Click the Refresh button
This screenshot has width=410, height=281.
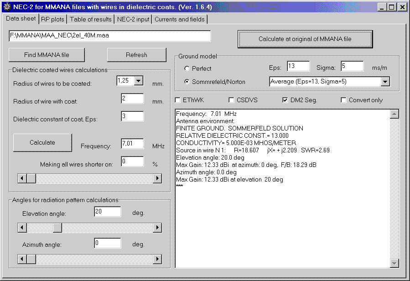tap(136, 55)
